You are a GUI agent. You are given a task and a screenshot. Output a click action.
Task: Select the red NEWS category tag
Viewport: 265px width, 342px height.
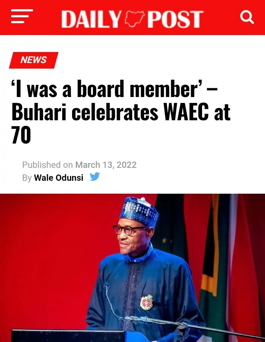(33, 60)
